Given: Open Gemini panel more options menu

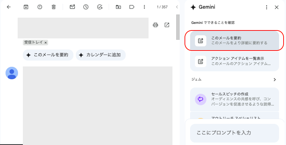Looking at the screenshot, I should [x=266, y=7].
